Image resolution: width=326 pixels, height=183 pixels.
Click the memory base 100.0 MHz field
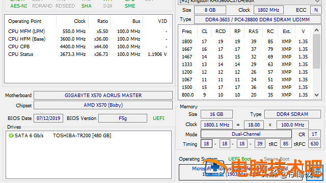tap(292, 125)
